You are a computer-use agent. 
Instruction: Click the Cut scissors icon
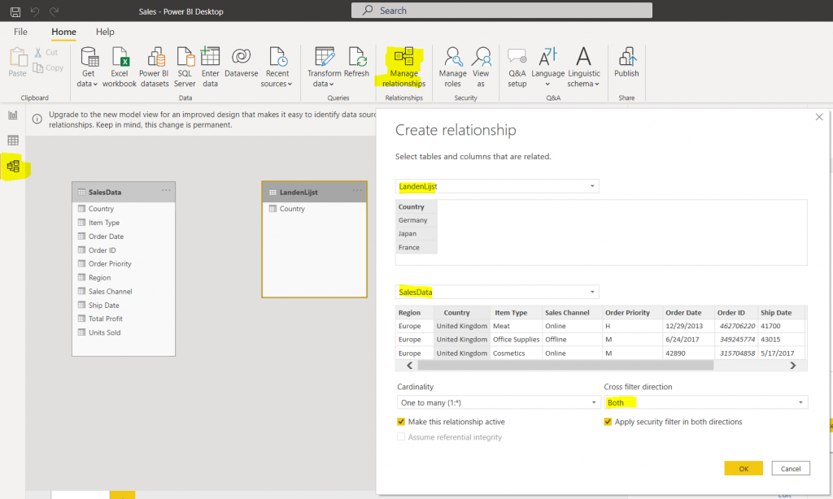(x=38, y=52)
